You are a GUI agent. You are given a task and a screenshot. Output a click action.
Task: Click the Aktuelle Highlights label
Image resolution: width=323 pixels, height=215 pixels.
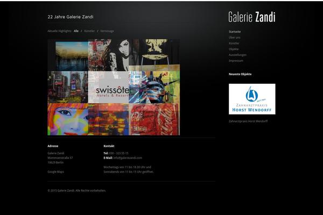coord(60,31)
